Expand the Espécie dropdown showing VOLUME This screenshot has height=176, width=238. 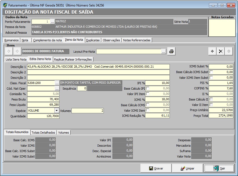click(x=57, y=111)
